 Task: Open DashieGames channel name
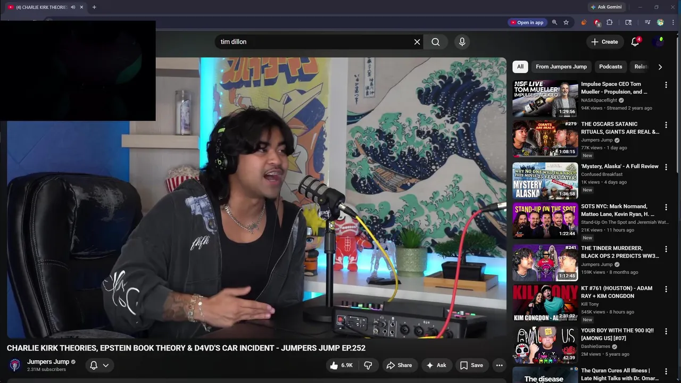coord(595,346)
